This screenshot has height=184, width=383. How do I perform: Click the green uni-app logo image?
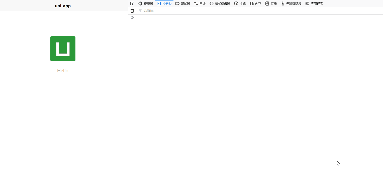pos(63,49)
